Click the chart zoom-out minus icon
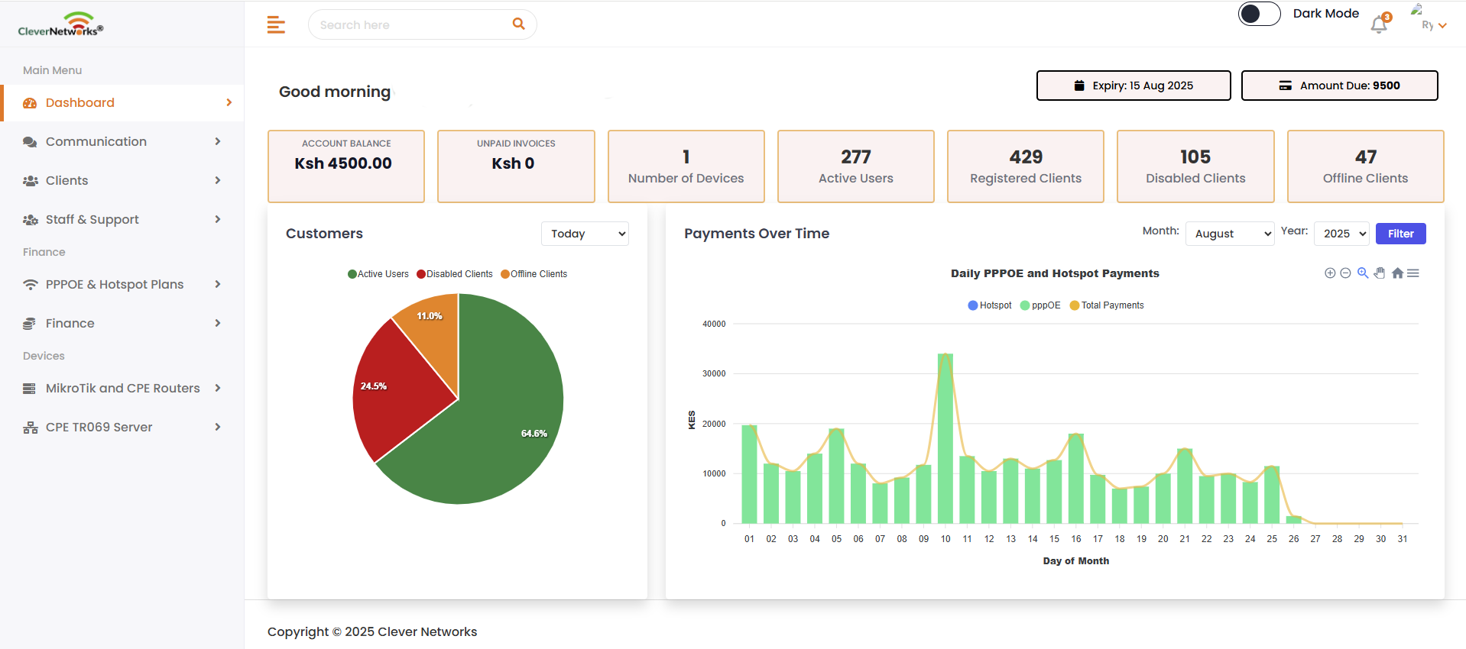 tap(1345, 273)
